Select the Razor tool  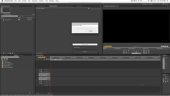tap(163, 80)
